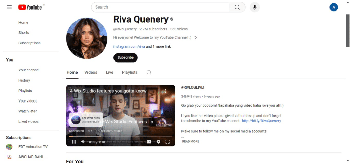Image resolution: width=350 pixels, height=163 pixels.
Task: Pause the playing ad video
Action: coord(74,141)
